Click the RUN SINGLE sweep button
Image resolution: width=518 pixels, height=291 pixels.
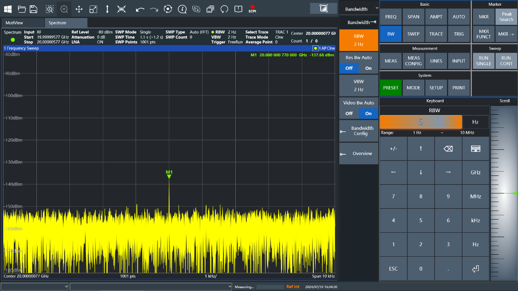point(484,61)
